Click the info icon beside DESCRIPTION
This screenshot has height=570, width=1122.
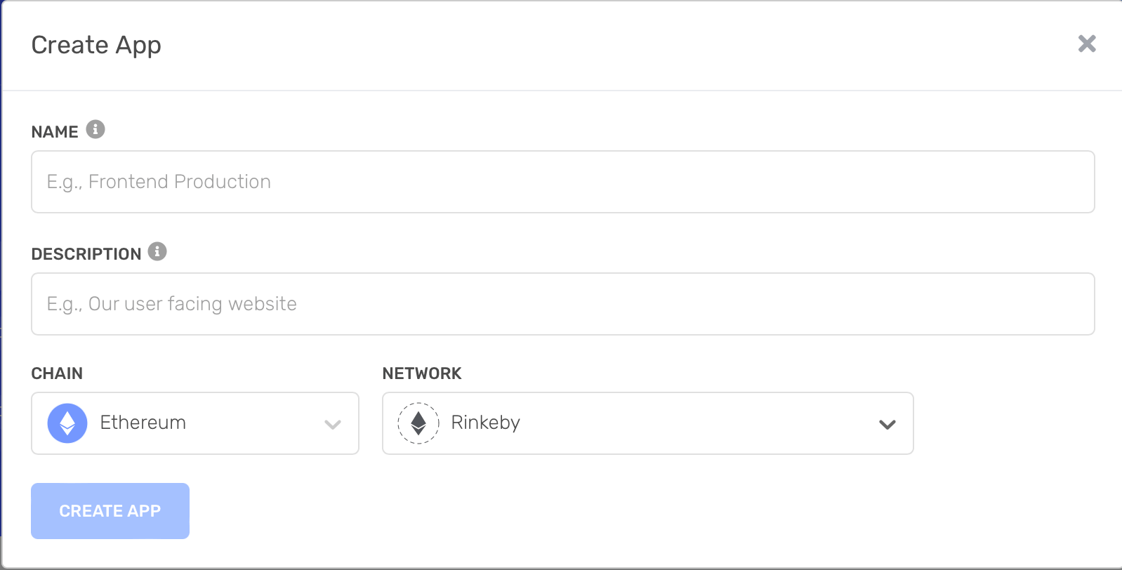click(157, 251)
